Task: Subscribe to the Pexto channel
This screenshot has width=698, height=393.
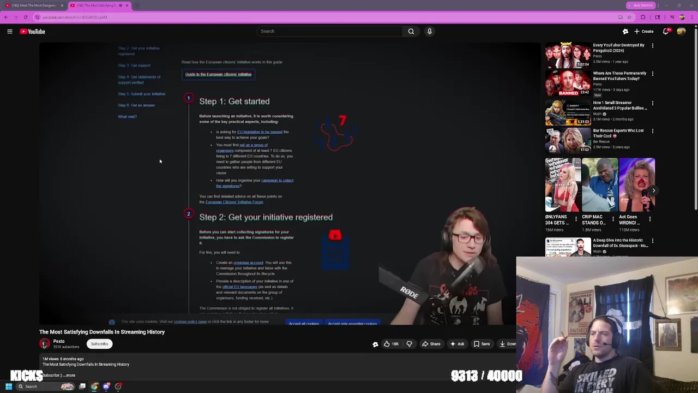Action: (x=99, y=344)
